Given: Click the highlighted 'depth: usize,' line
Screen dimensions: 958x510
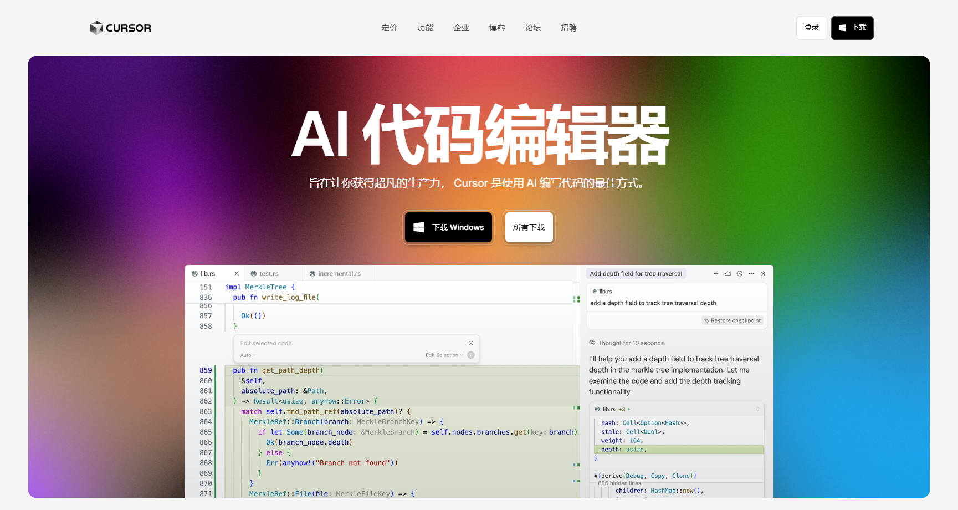Looking at the screenshot, I should click(679, 450).
